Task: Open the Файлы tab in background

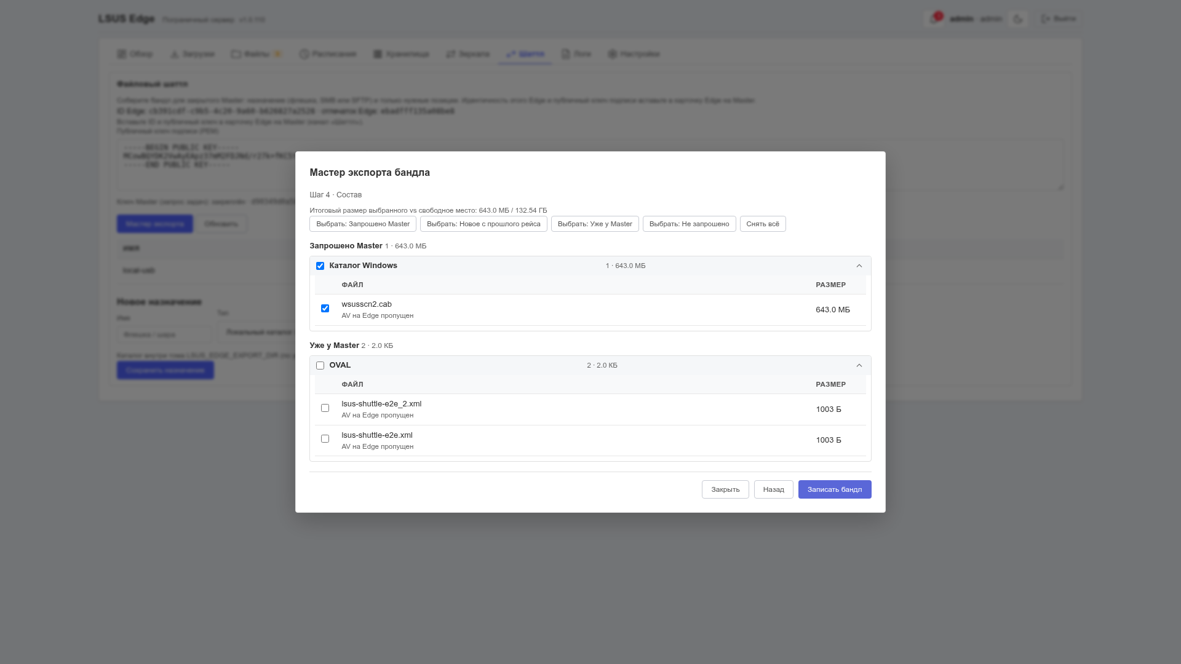Action: (256, 54)
